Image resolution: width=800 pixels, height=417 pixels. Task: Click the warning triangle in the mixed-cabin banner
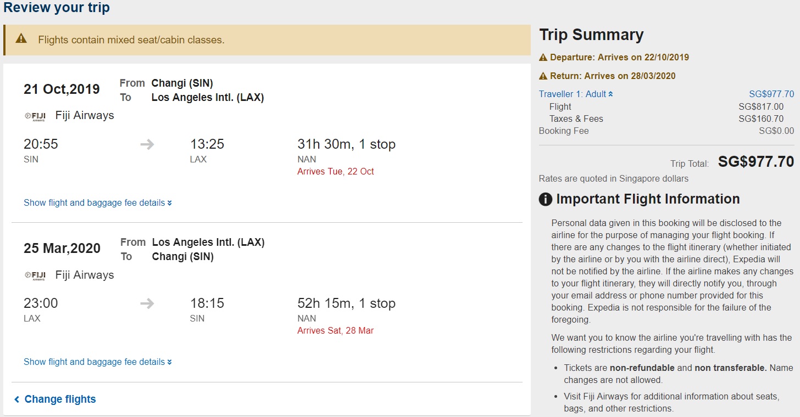coord(21,38)
